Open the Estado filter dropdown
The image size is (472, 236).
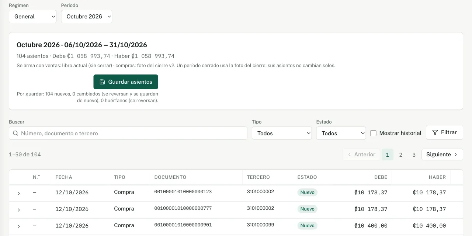pyautogui.click(x=341, y=133)
